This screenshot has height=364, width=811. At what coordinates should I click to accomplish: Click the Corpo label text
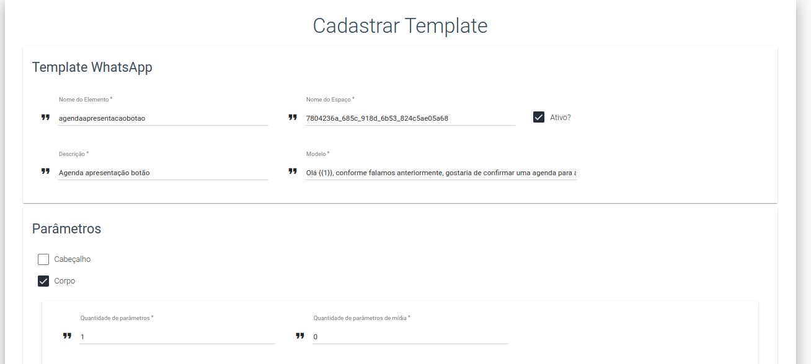(64, 281)
